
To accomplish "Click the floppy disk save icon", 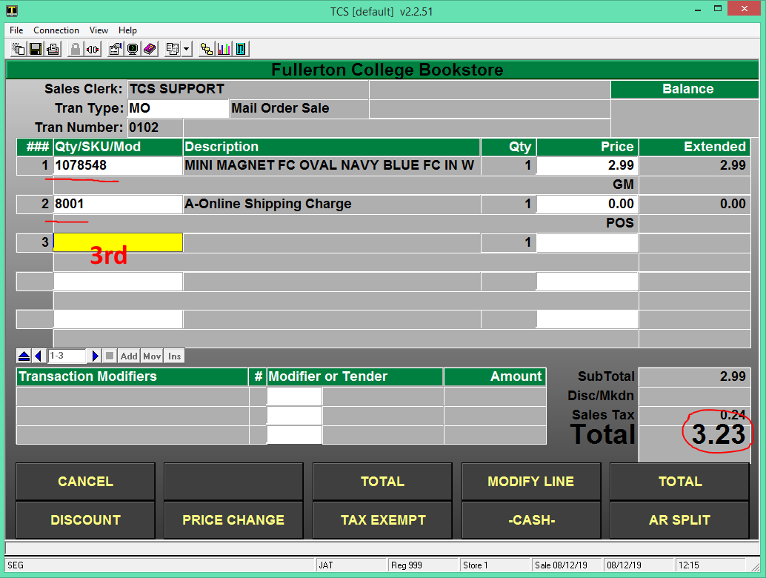I will pos(36,49).
